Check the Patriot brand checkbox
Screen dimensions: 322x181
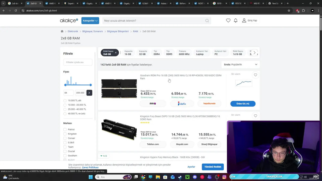tap(65, 129)
